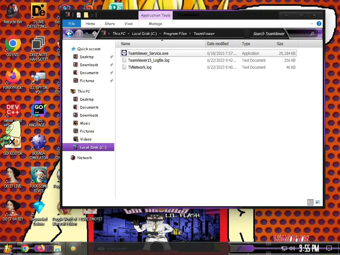Expand the ribbon with chevron arrow
This screenshot has width=340, height=255.
pos(311,24)
